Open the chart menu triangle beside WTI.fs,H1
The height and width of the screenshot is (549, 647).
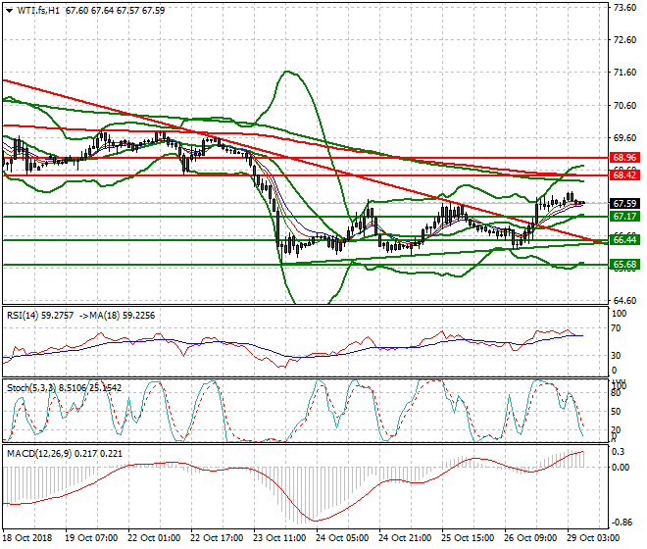point(10,11)
